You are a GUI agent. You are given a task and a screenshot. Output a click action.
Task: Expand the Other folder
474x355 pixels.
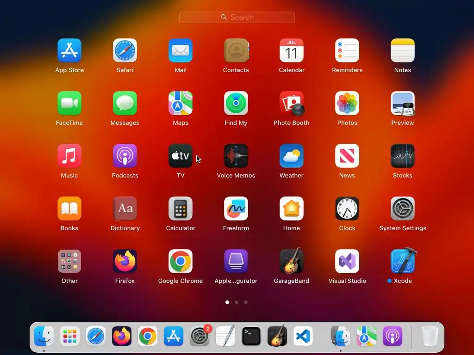(69, 261)
